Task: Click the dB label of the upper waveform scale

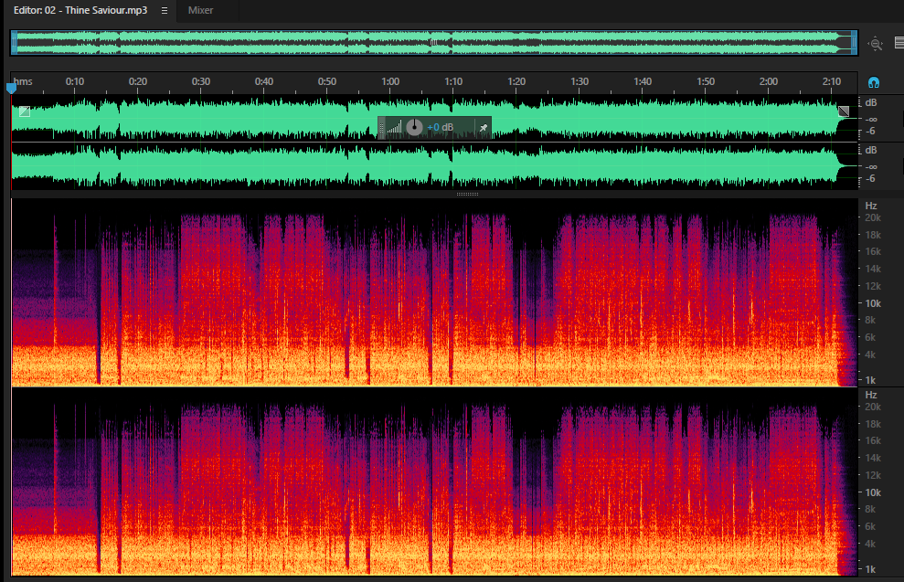Action: [871, 102]
